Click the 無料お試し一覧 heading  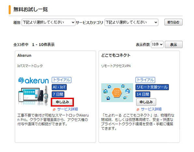31,9
